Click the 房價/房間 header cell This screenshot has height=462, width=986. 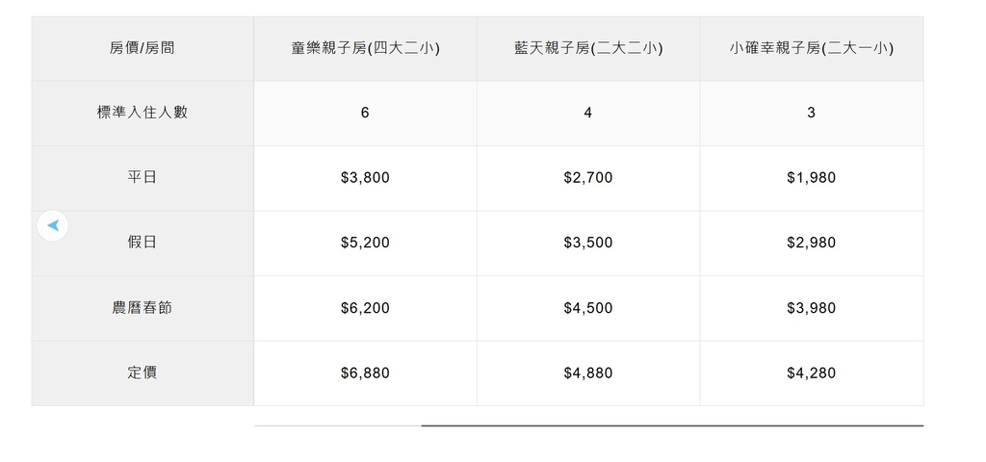143,48
